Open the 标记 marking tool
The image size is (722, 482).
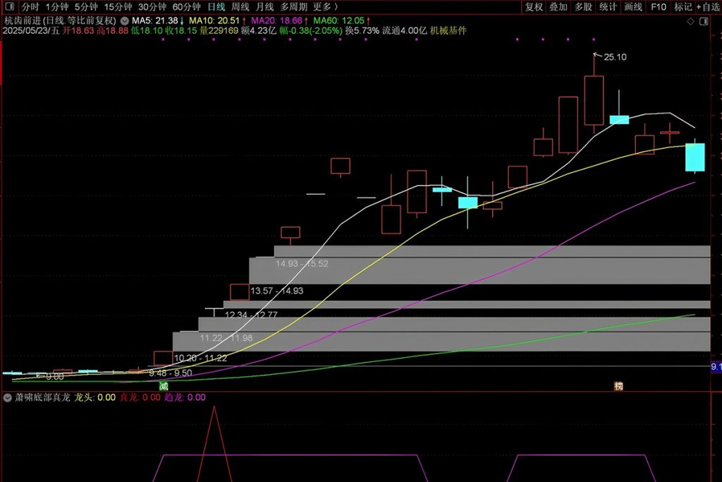[x=682, y=7]
